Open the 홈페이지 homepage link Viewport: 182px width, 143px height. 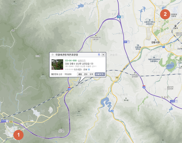(82, 60)
